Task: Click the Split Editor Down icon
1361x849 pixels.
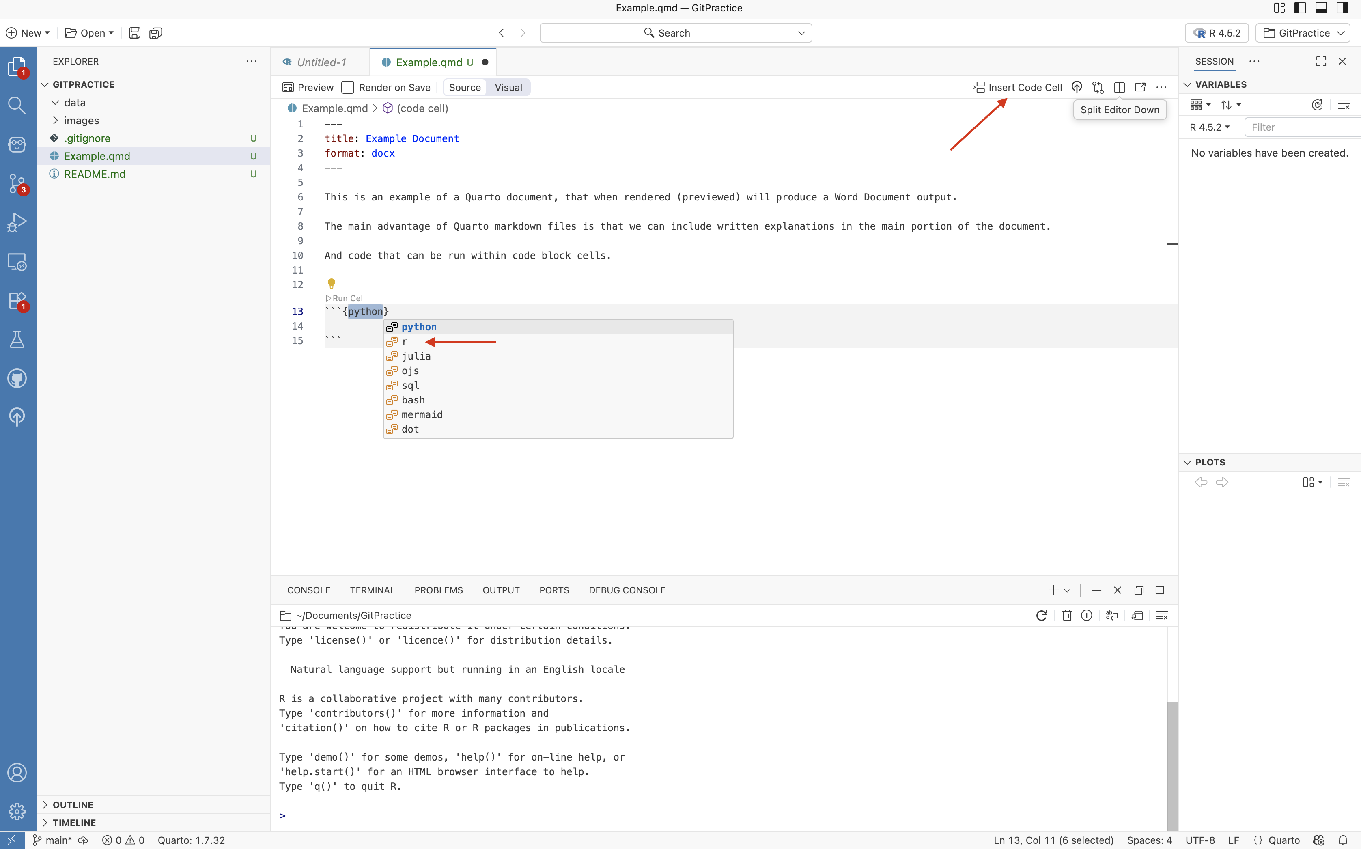Action: 1119,88
